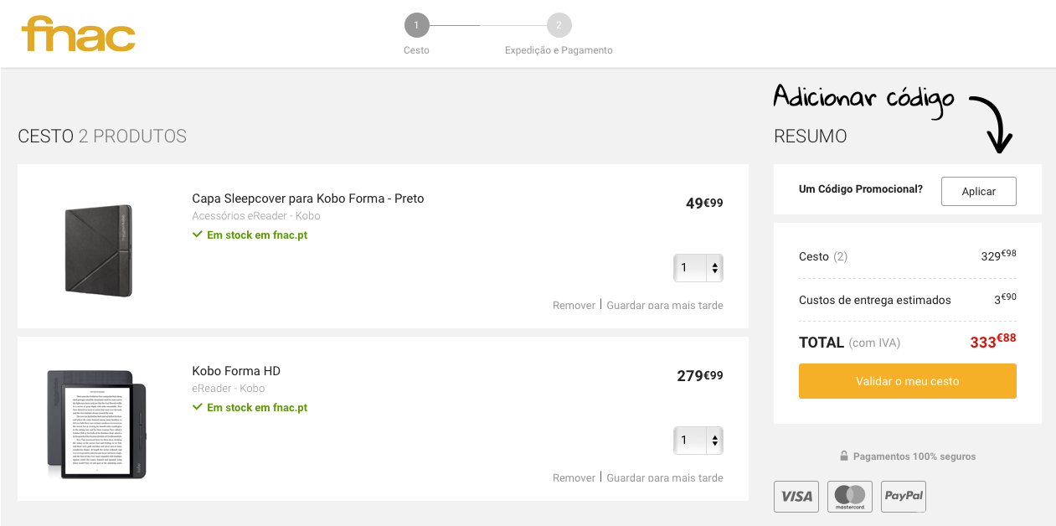Remove the Kobo Forma HD from cart
The image size is (1056, 526).
pyautogui.click(x=574, y=477)
